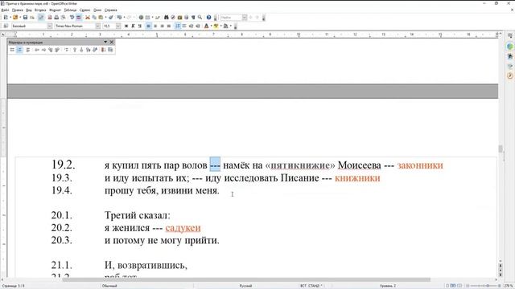Open the Font Color dropdown arrow

tap(211, 26)
